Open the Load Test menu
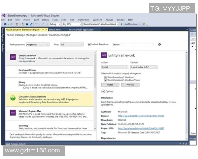Screen dimensions: 198x159 [97, 20]
